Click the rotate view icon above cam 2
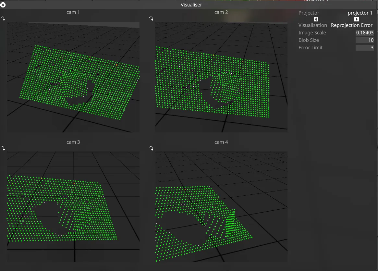The image size is (378, 271). pos(151,18)
